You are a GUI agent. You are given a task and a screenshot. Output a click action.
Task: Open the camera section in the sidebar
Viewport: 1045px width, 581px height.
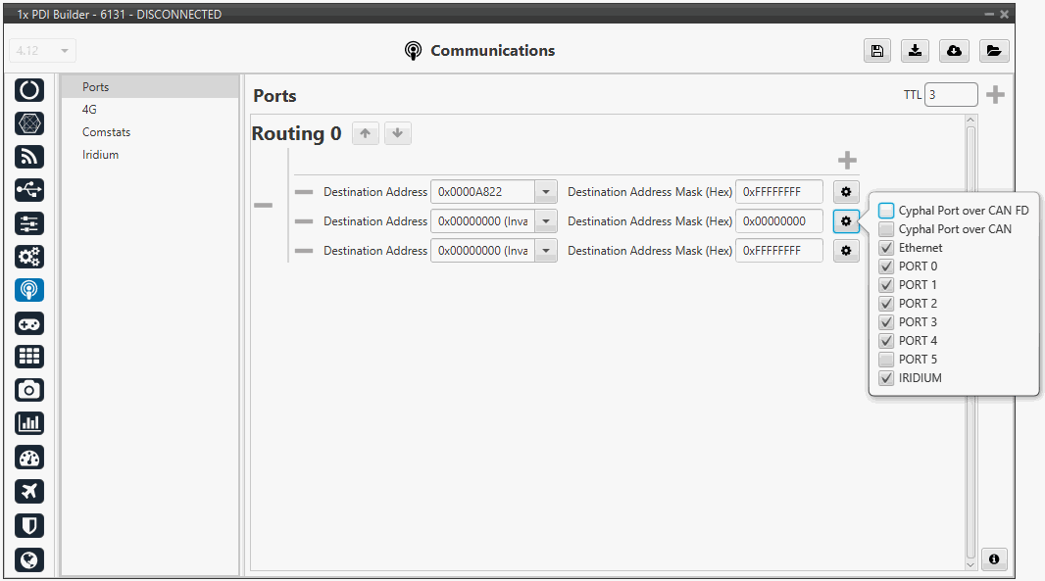(29, 390)
